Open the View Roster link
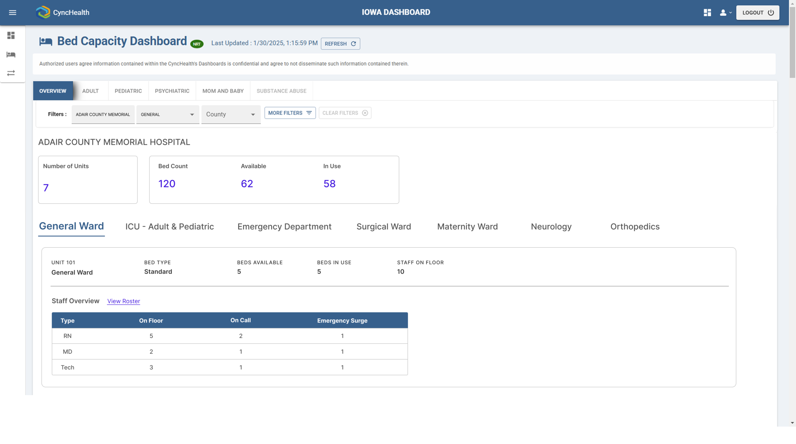The height and width of the screenshot is (444, 796). point(123,301)
